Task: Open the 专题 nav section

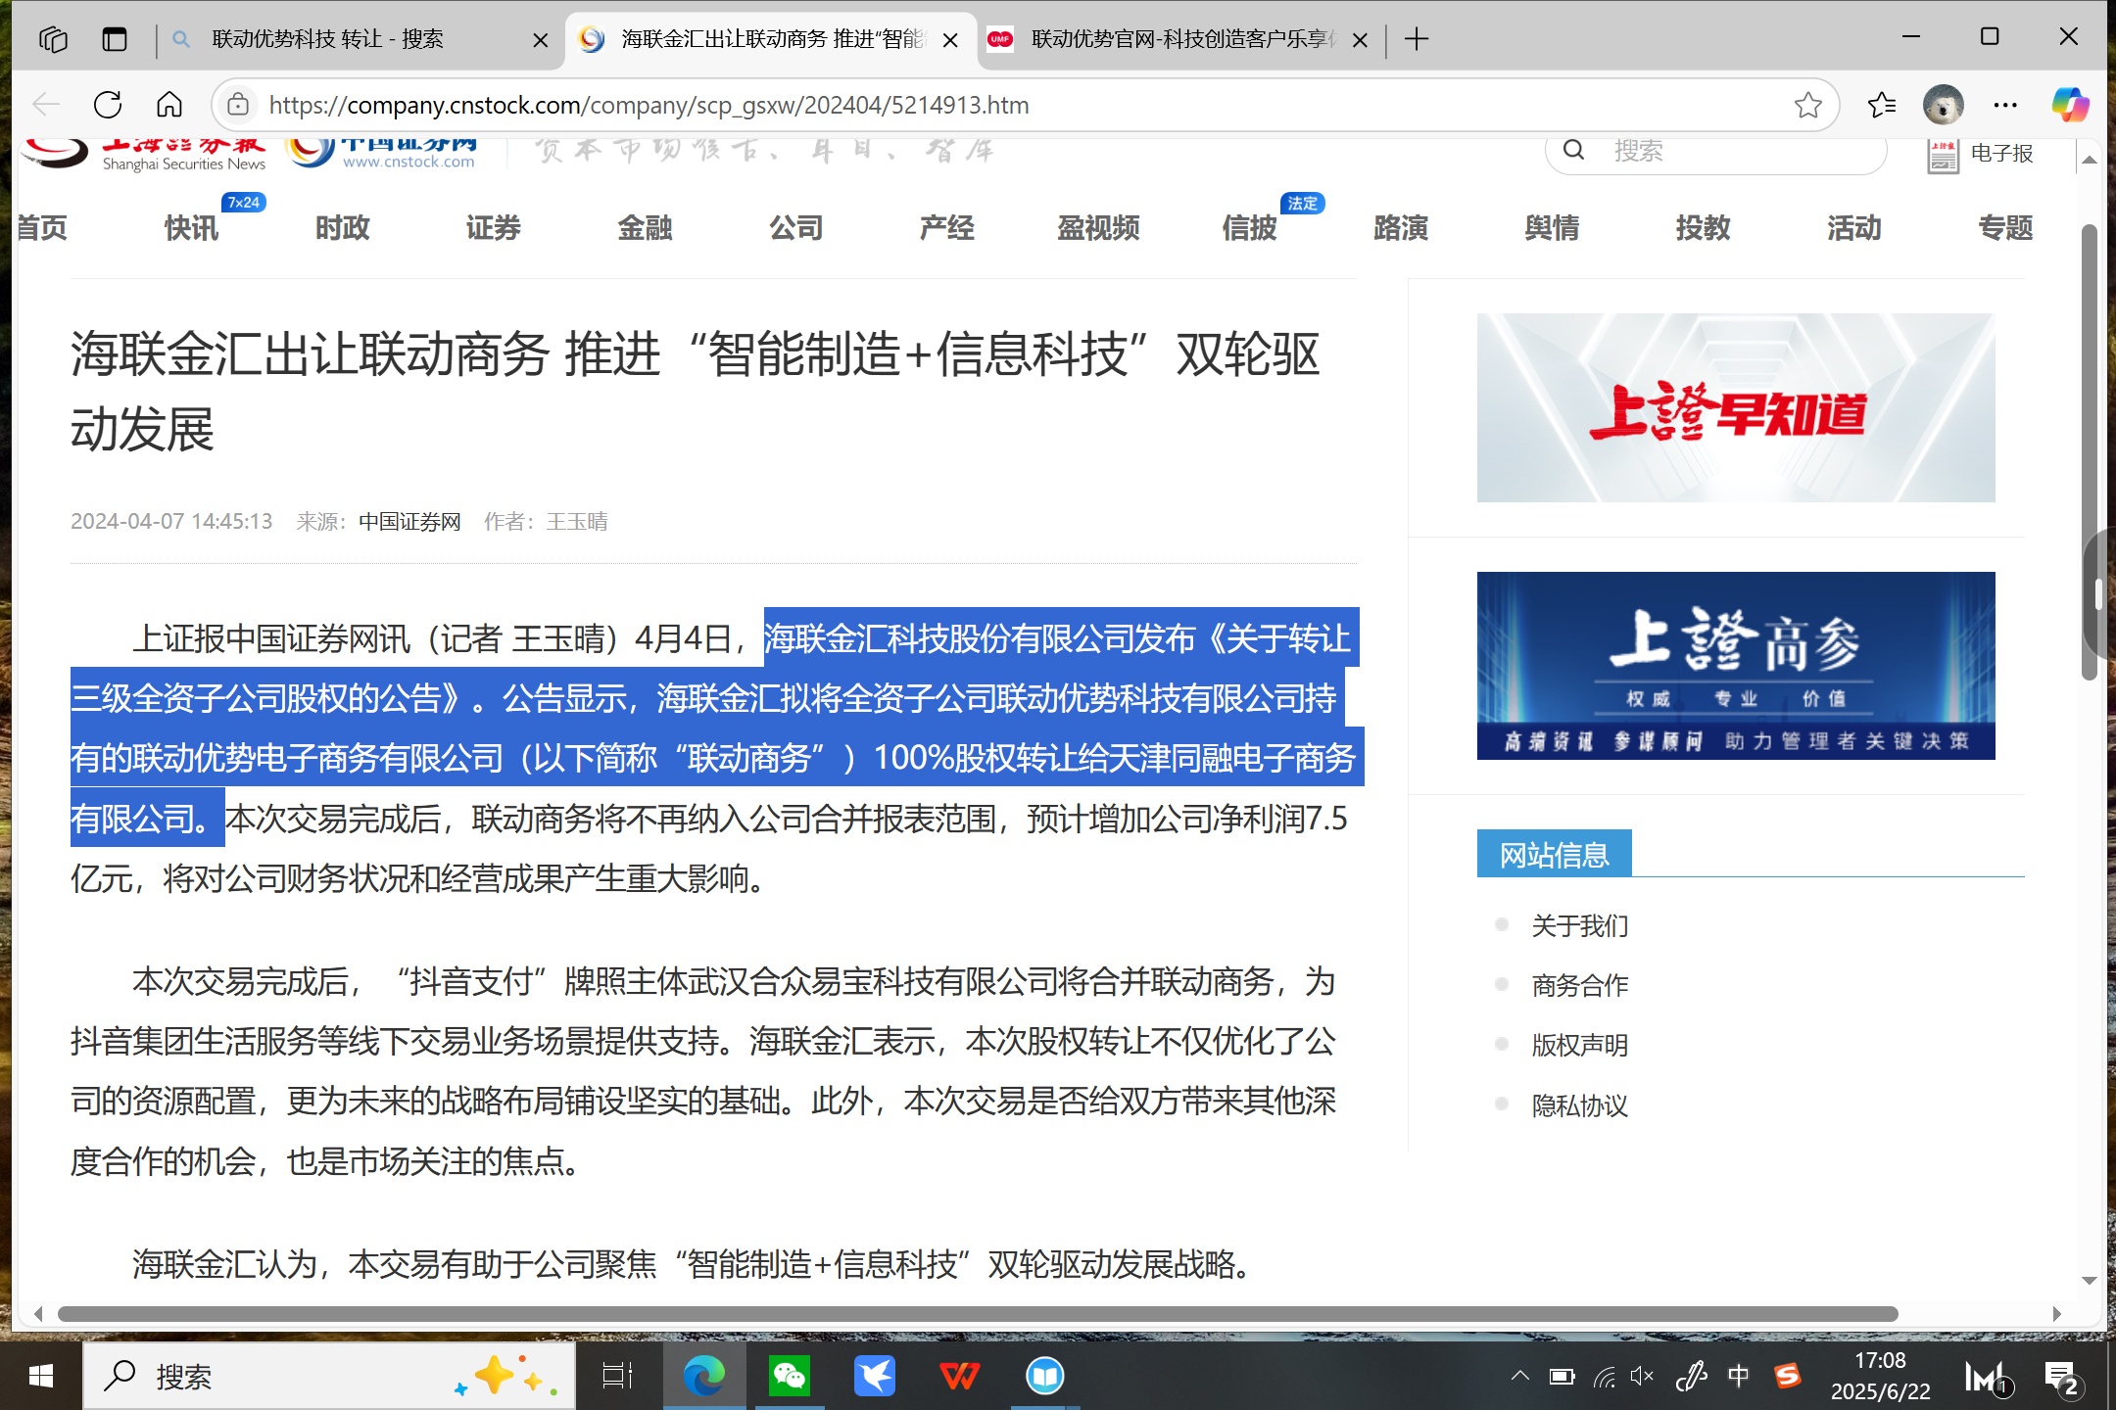Action: tap(2005, 228)
